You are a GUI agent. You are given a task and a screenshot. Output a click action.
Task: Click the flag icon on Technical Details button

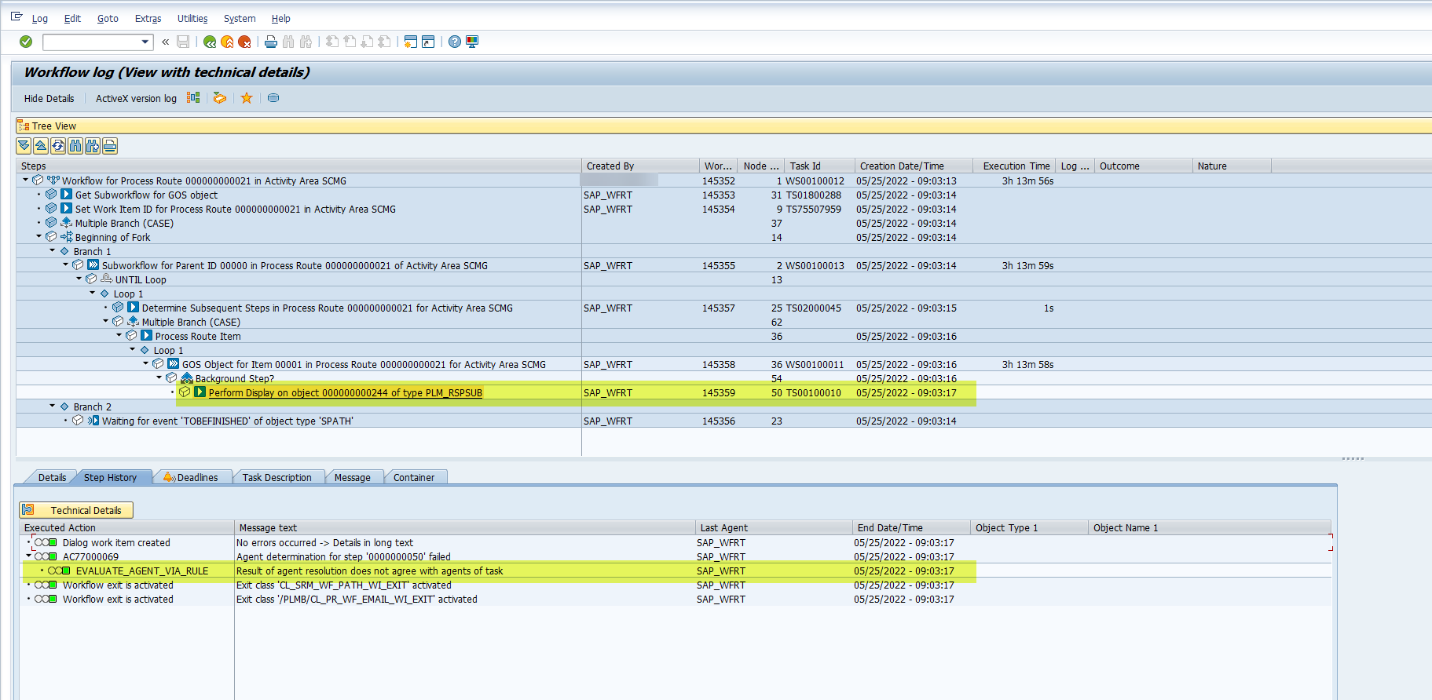click(28, 510)
